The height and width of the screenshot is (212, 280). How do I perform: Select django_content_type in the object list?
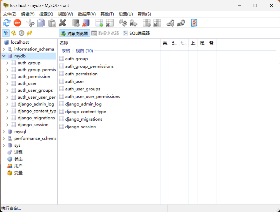coord(86,111)
